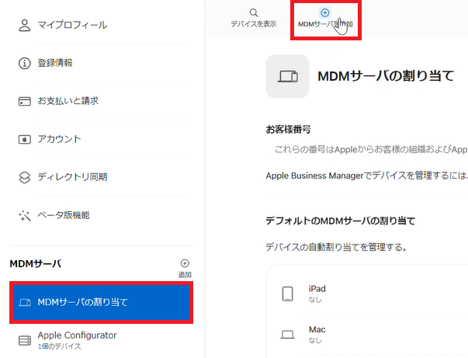The height and width of the screenshot is (358, 468).
Task: Select the iPad default assignment row
Action: click(x=369, y=294)
